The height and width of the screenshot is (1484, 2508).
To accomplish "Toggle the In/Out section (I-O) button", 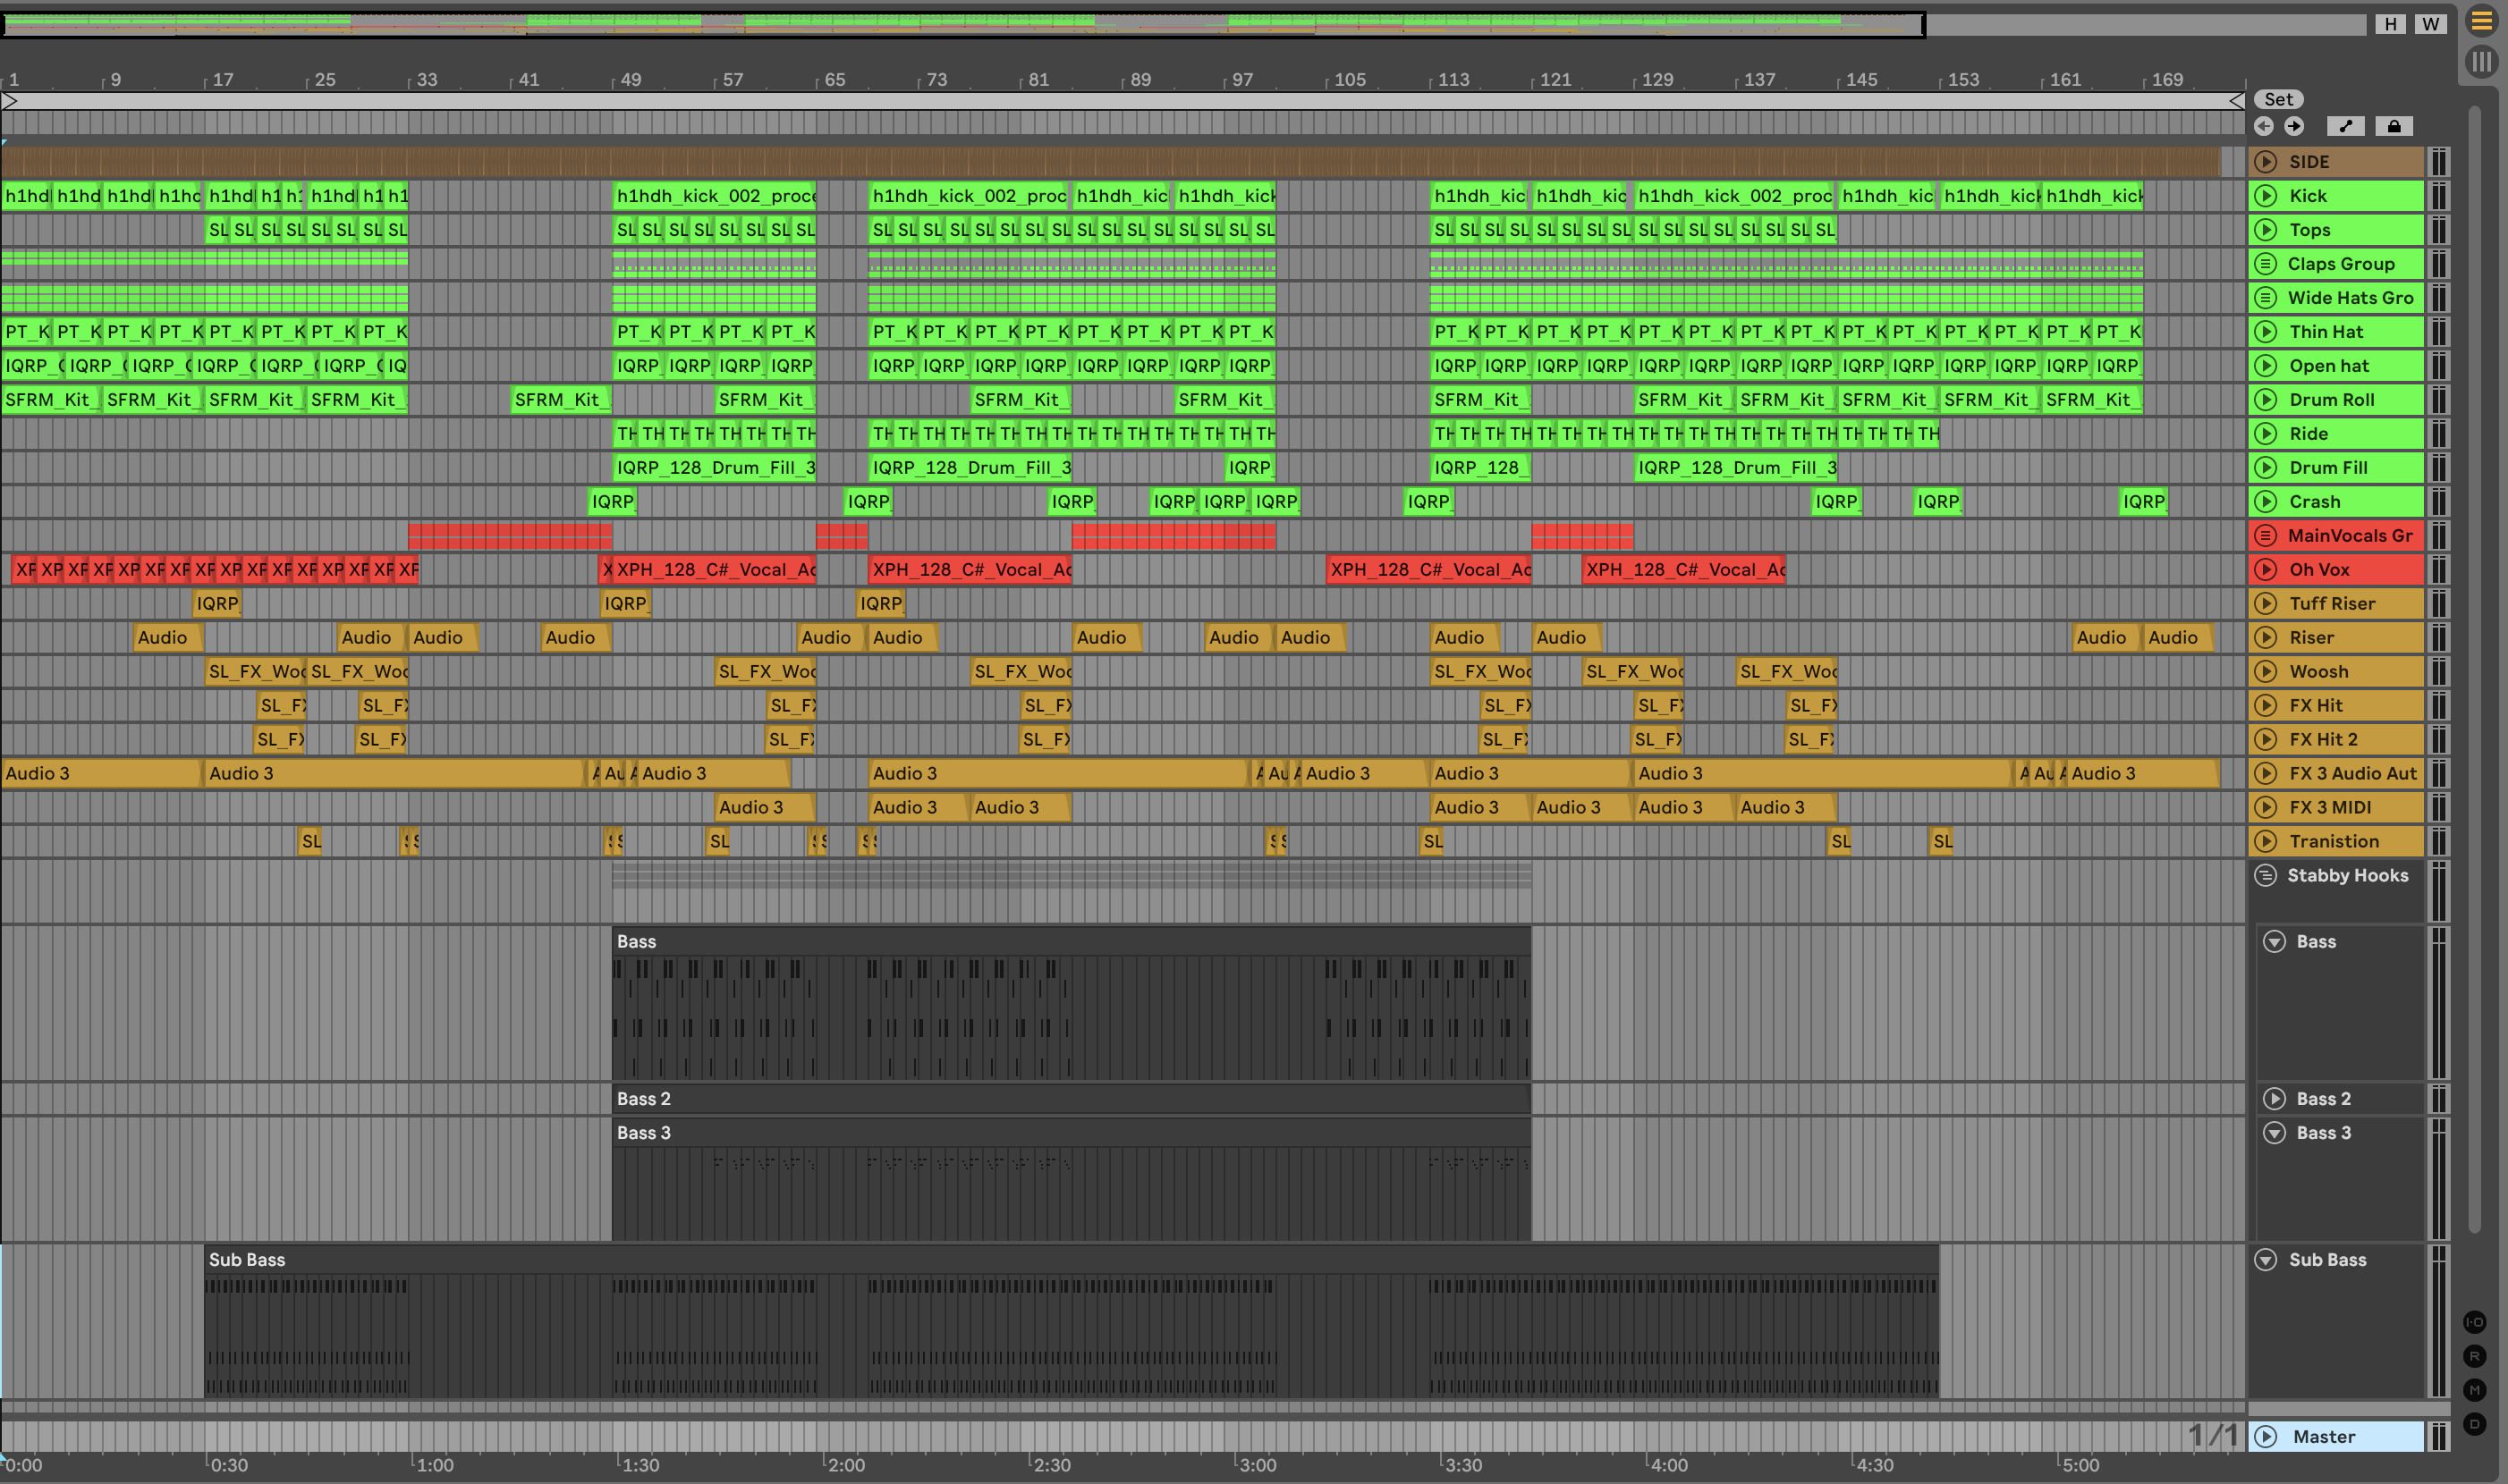I will (x=2474, y=1322).
